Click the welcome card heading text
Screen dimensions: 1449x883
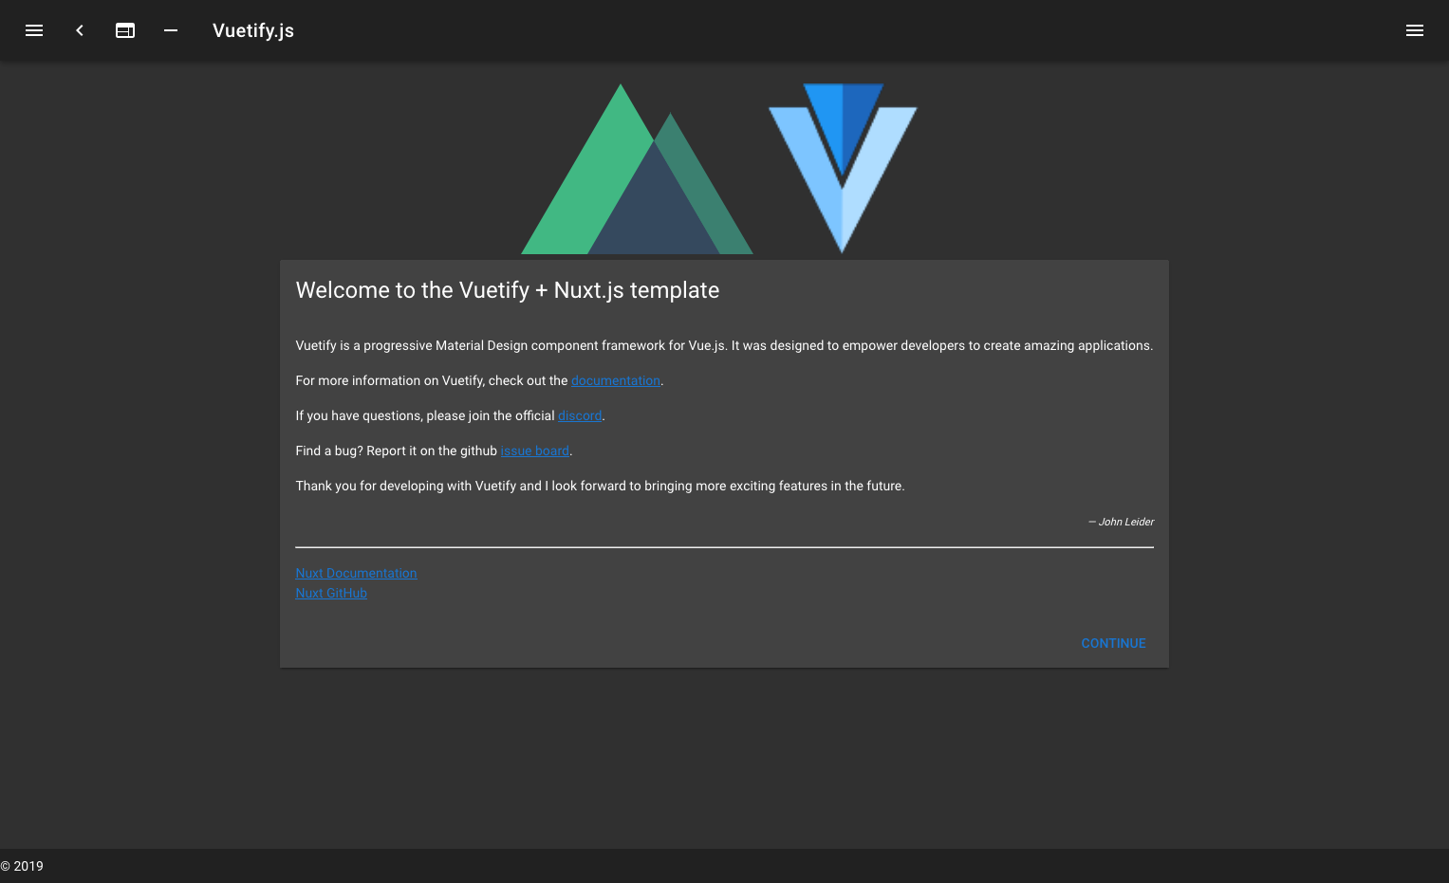pyautogui.click(x=508, y=290)
